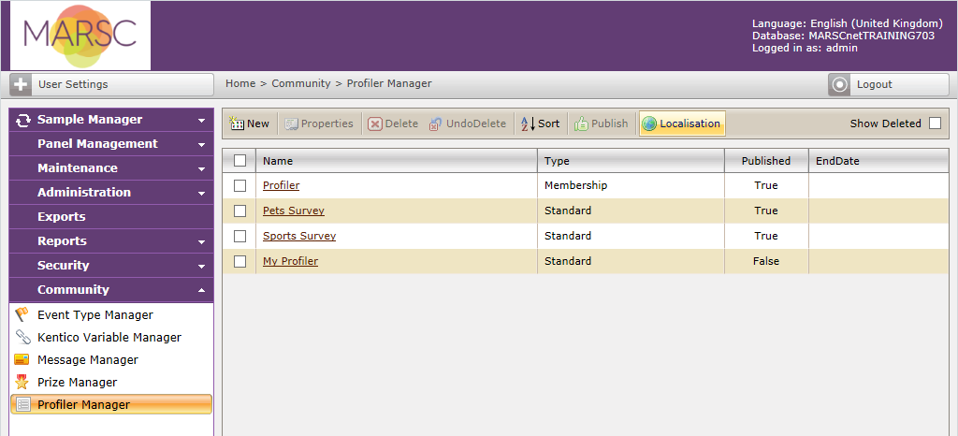Open the Security menu section
Viewport: 958px width, 436px height.
(x=112, y=266)
